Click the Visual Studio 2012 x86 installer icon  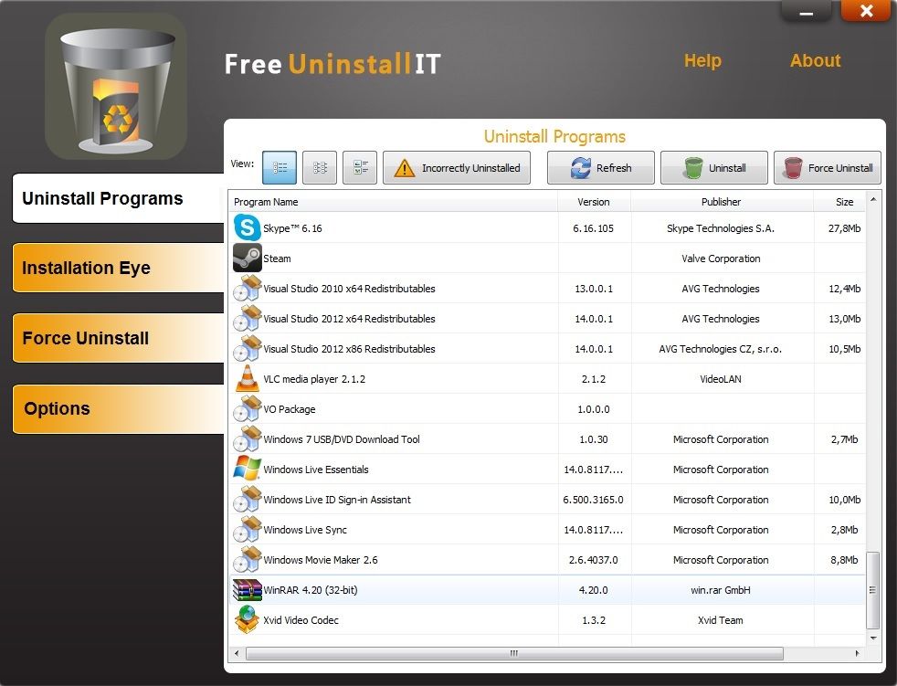(248, 348)
